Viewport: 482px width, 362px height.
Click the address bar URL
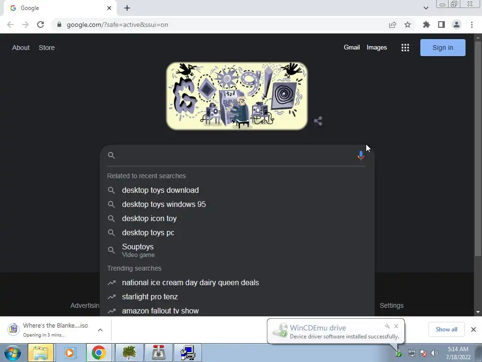[117, 25]
